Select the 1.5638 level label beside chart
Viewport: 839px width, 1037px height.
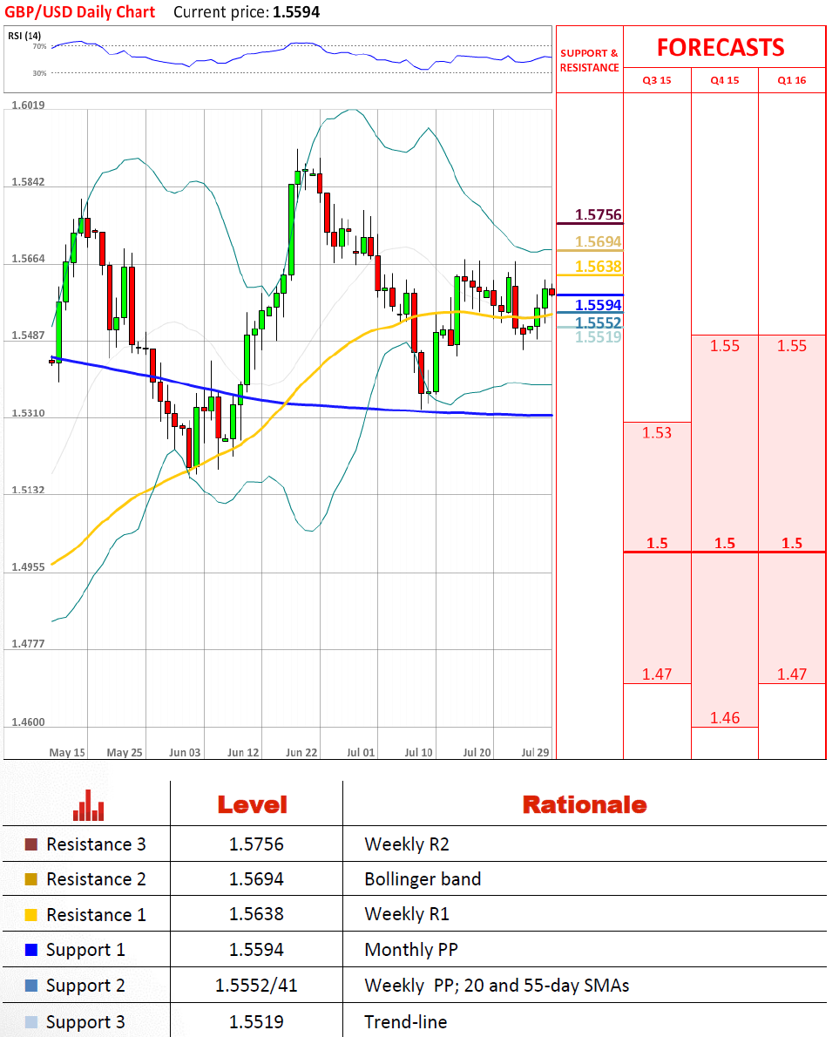(598, 267)
